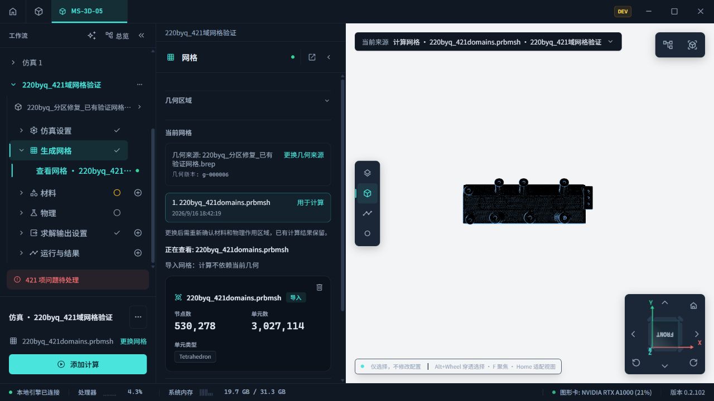Select the cube mesh view tool in viewport
The height and width of the screenshot is (401, 714).
[x=367, y=193]
